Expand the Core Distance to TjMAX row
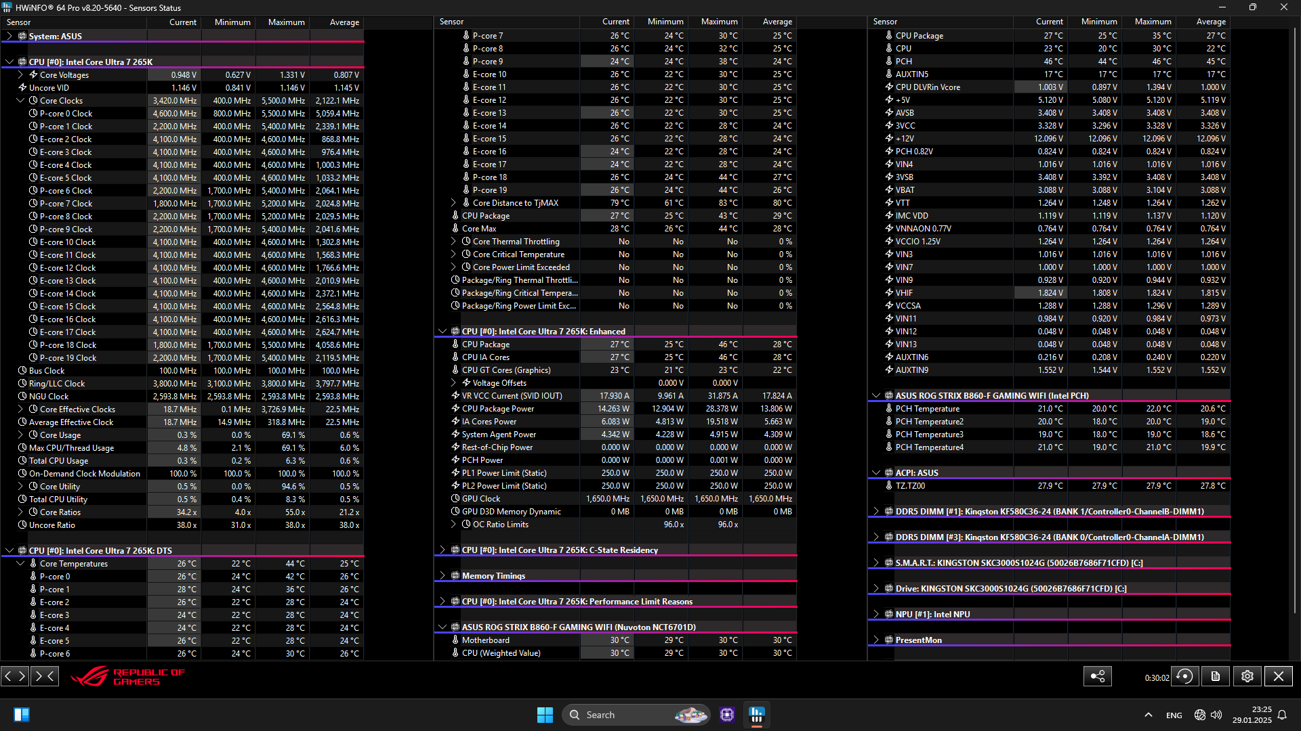This screenshot has height=731, width=1301. pos(453,203)
